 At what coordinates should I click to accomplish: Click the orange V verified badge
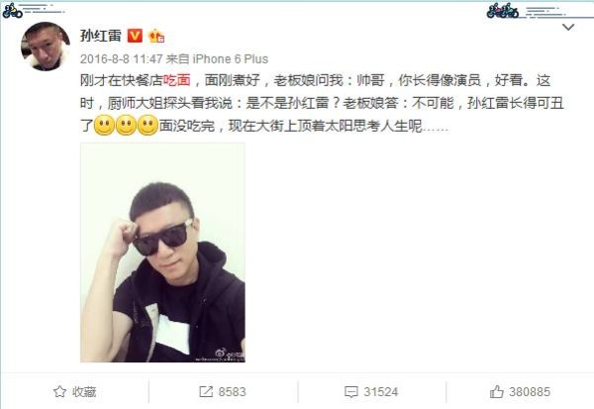[135, 36]
